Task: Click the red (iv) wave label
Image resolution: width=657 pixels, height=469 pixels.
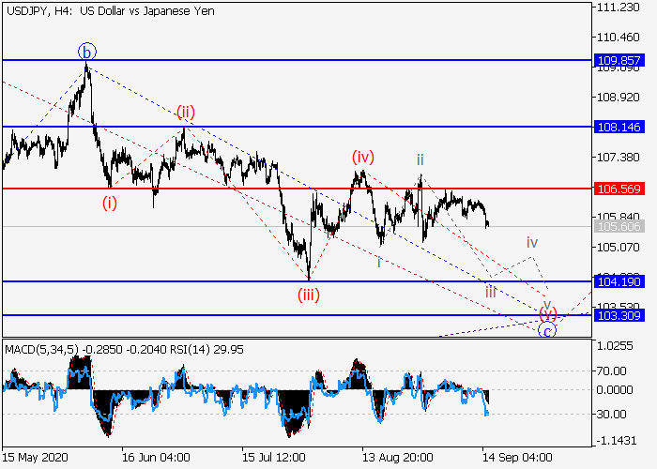Action: tap(363, 156)
